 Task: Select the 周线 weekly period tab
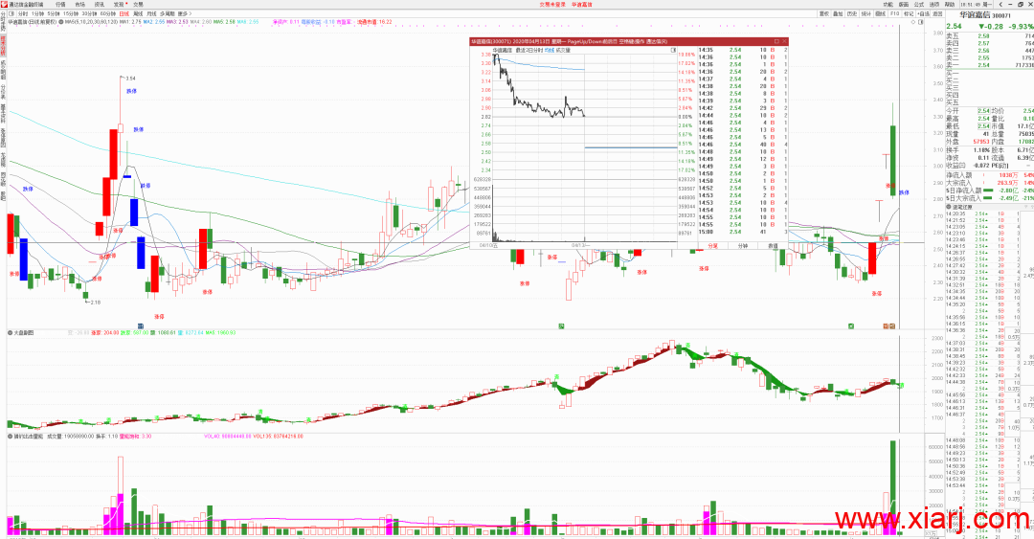pyautogui.click(x=138, y=13)
